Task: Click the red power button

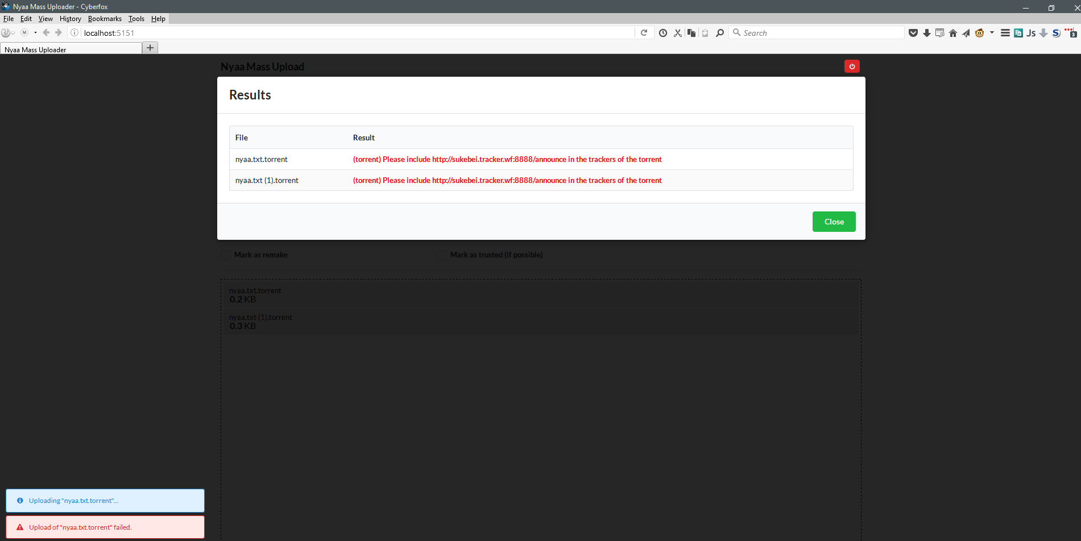Action: 852,66
